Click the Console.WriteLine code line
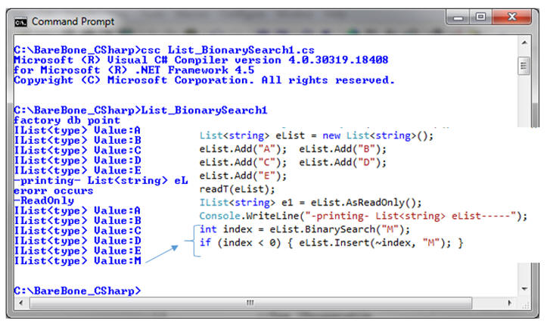550x330 pixels. [363, 216]
